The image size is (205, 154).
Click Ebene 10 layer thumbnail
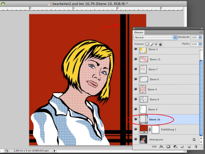(143, 119)
